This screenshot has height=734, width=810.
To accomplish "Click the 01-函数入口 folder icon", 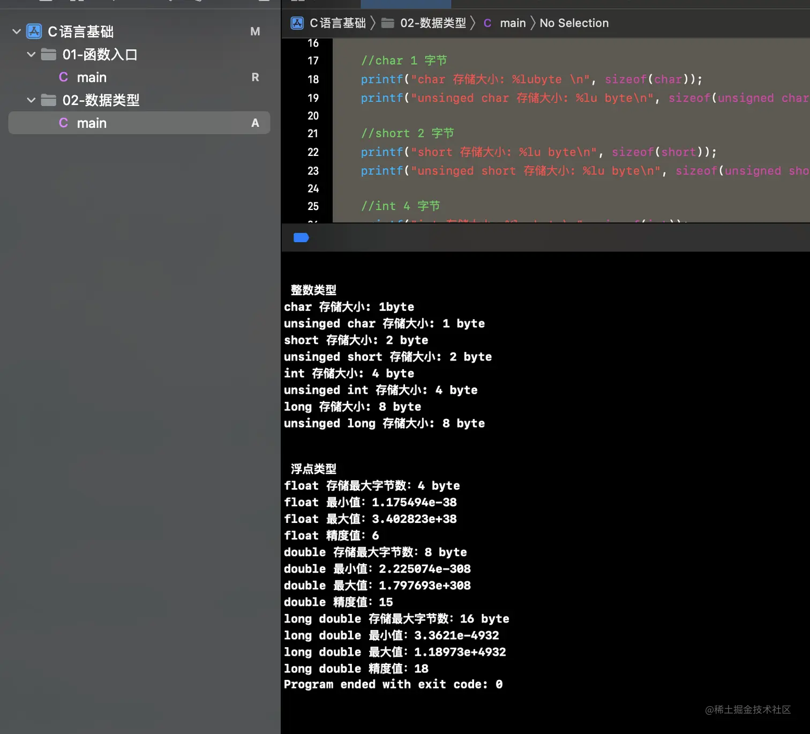I will pos(49,55).
